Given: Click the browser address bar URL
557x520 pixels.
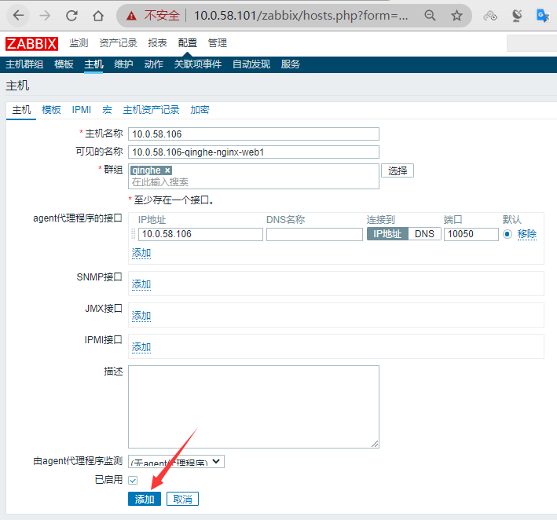Looking at the screenshot, I should (301, 16).
